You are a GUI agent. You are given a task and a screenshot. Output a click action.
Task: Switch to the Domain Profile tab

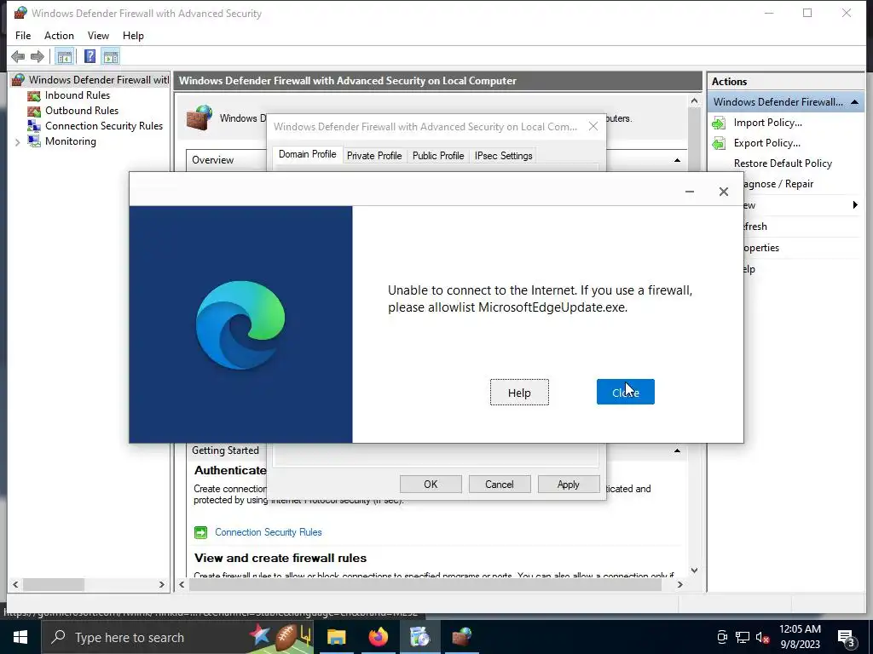coord(307,155)
